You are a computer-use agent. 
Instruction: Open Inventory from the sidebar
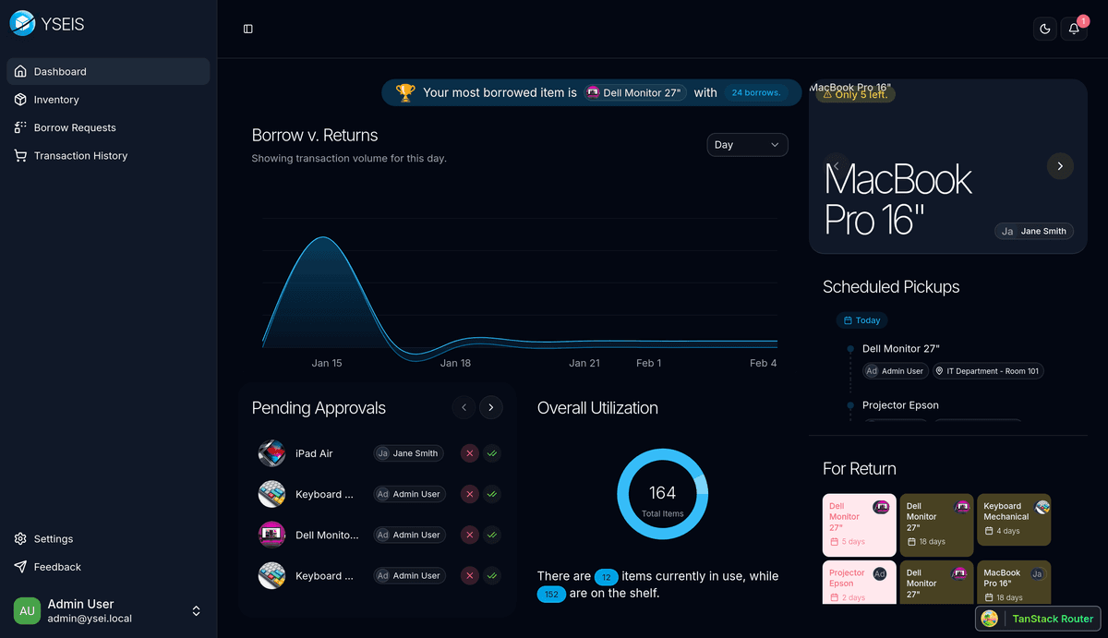click(56, 100)
